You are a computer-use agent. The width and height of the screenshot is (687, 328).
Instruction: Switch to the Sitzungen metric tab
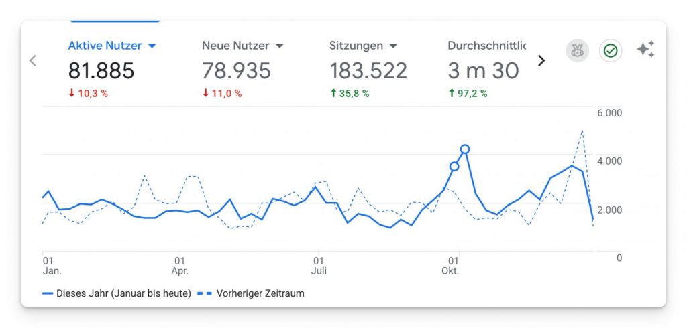click(x=356, y=46)
